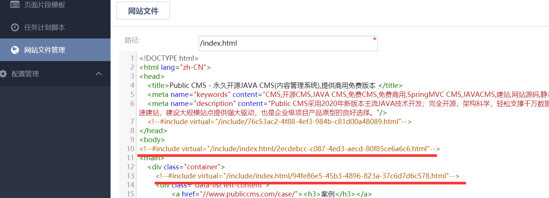
Task: Place the cursor in the DOCTYPE line
Action: click(169, 58)
